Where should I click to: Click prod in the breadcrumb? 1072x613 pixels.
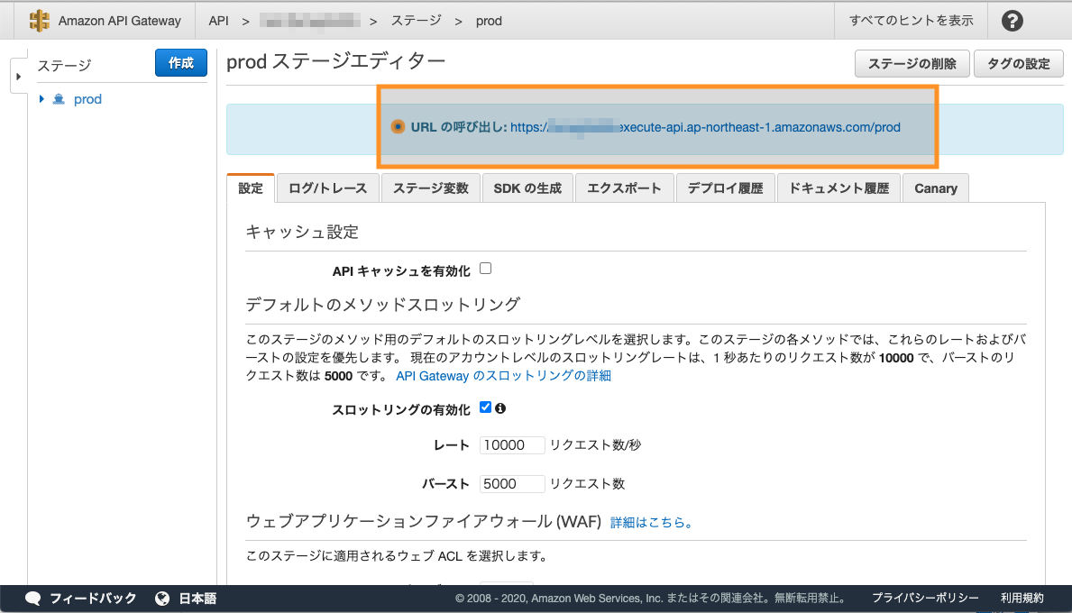(x=489, y=22)
